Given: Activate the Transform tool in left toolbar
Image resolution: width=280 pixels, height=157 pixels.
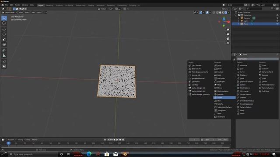Looking at the screenshot, I should 4,44.
